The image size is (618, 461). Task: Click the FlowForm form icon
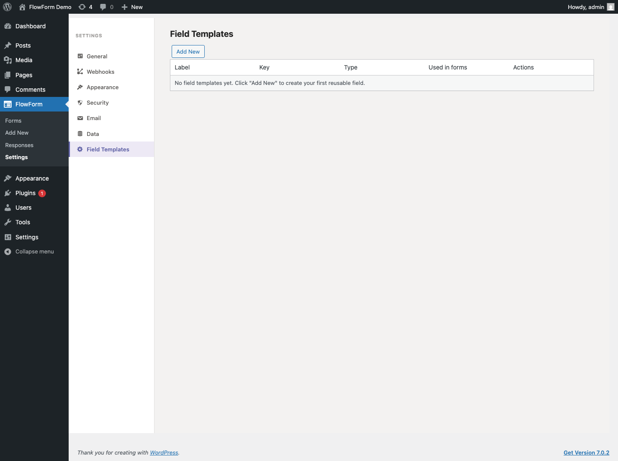[x=8, y=104]
